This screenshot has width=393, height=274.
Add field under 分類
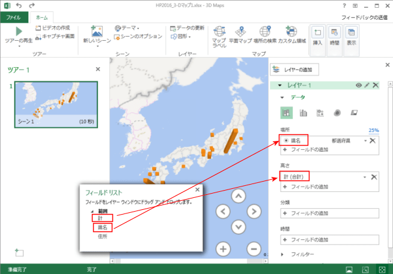329,213
